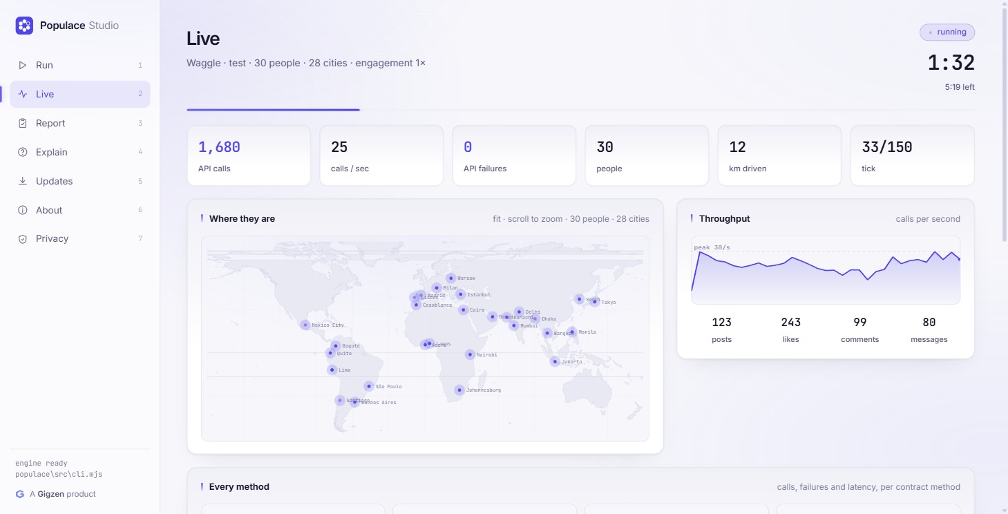Image resolution: width=1008 pixels, height=514 pixels.
Task: Click the page vertical scrollbar
Action: 1005,124
